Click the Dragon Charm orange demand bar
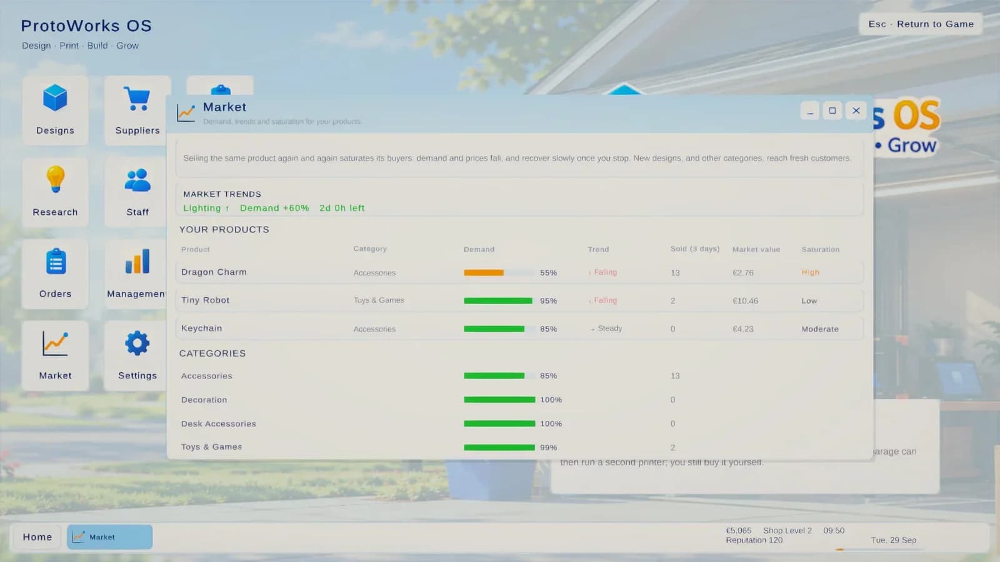This screenshot has height=562, width=1000. [484, 273]
